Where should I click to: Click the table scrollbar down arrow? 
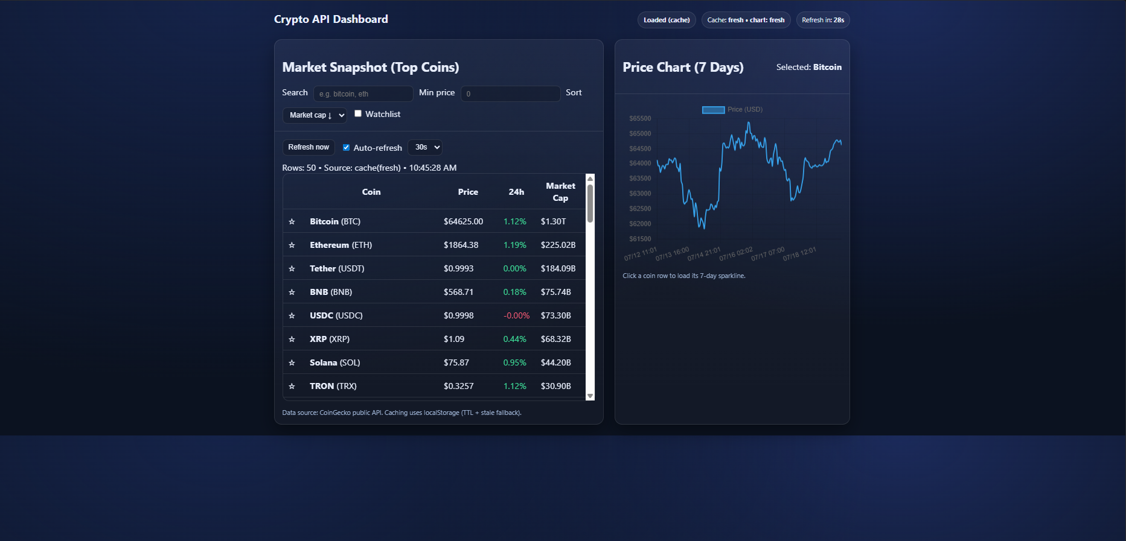pos(590,396)
